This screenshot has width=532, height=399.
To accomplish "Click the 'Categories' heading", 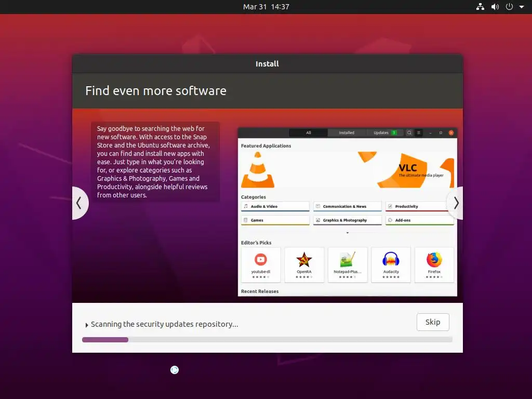I will 254,197.
